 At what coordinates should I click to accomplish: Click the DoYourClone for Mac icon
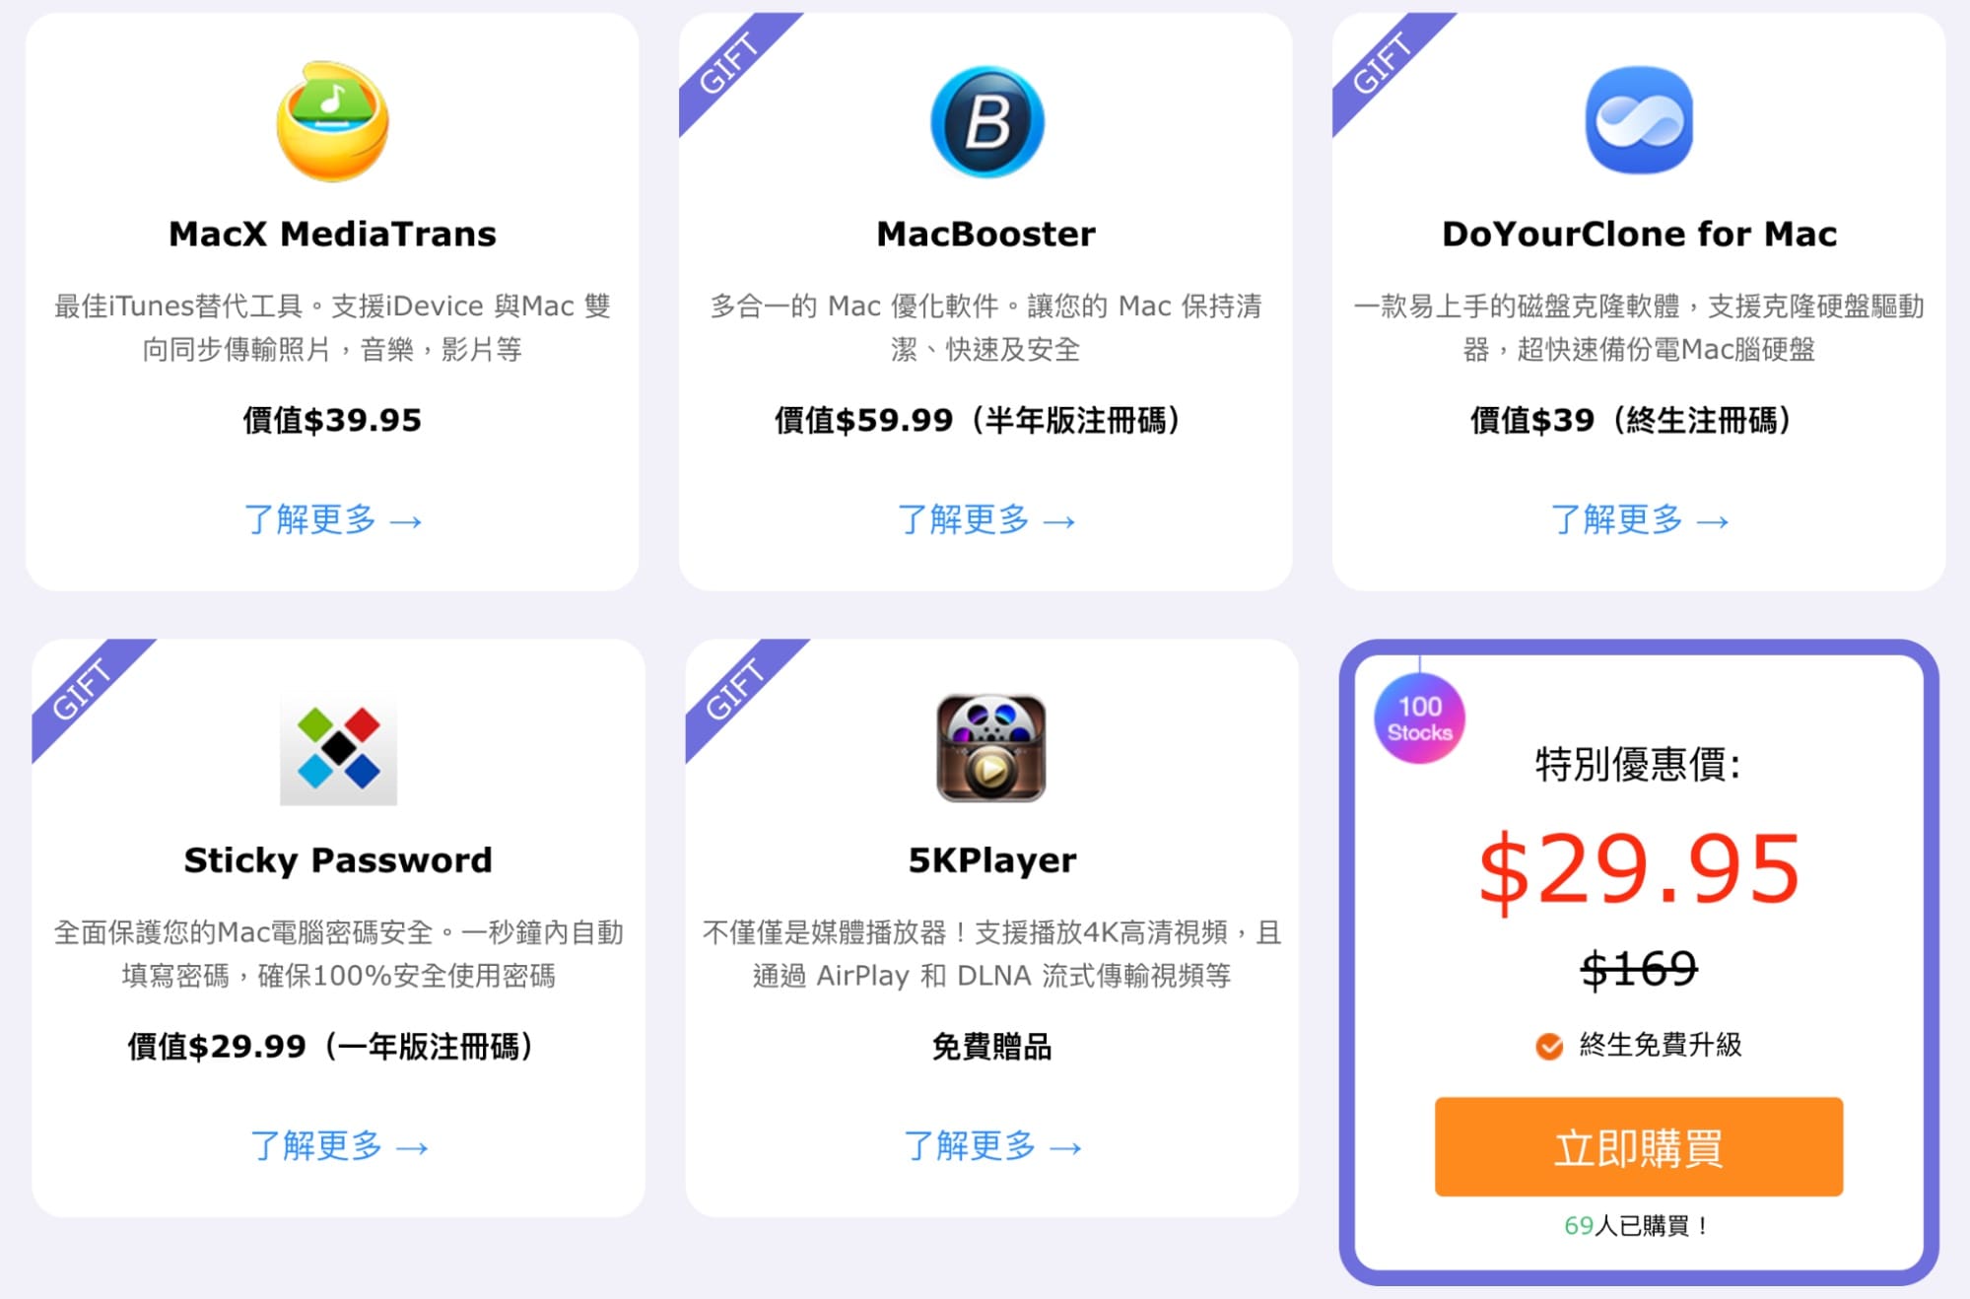1639,120
